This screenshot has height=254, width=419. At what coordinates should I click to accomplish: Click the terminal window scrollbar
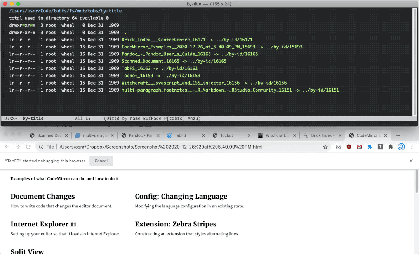coord(415,61)
